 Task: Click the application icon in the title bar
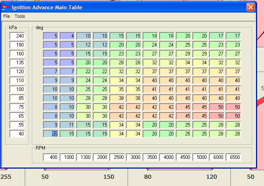[5, 7]
